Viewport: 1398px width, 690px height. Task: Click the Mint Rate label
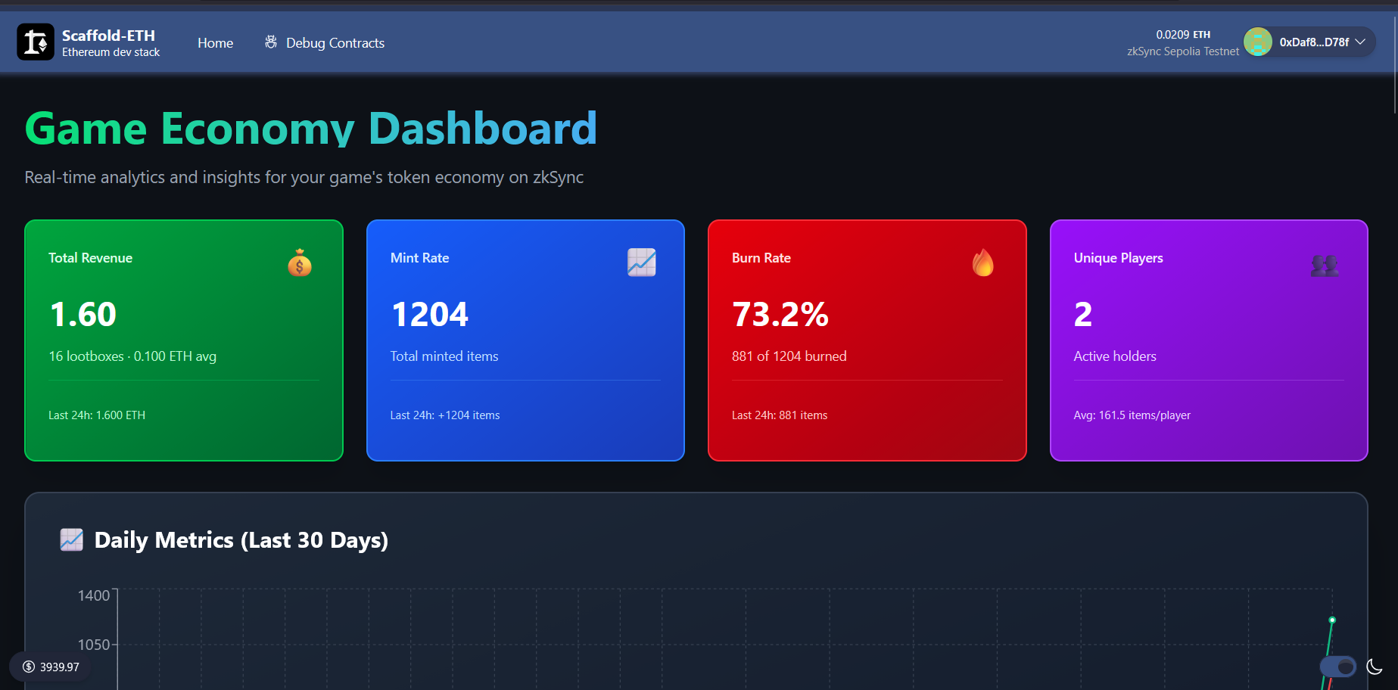[x=420, y=258]
